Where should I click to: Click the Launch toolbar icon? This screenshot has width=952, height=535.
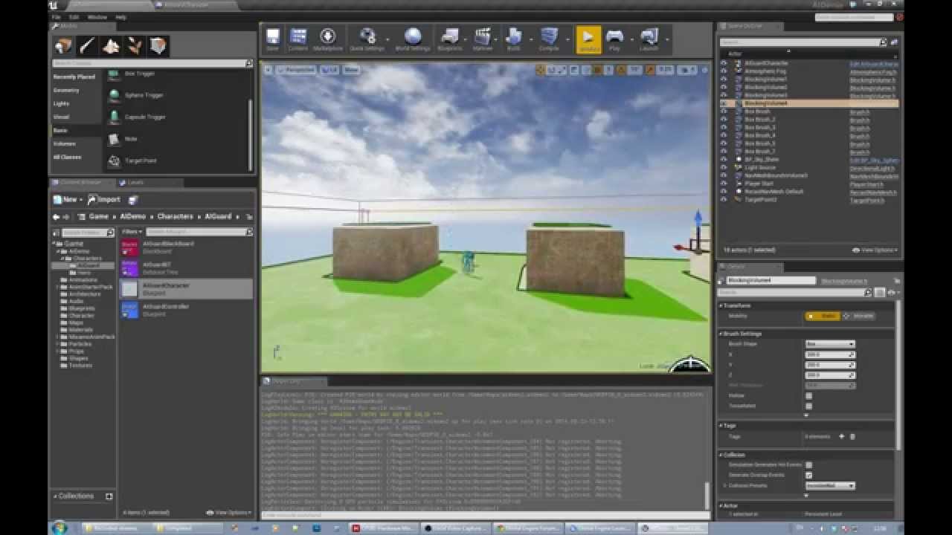[x=649, y=39]
